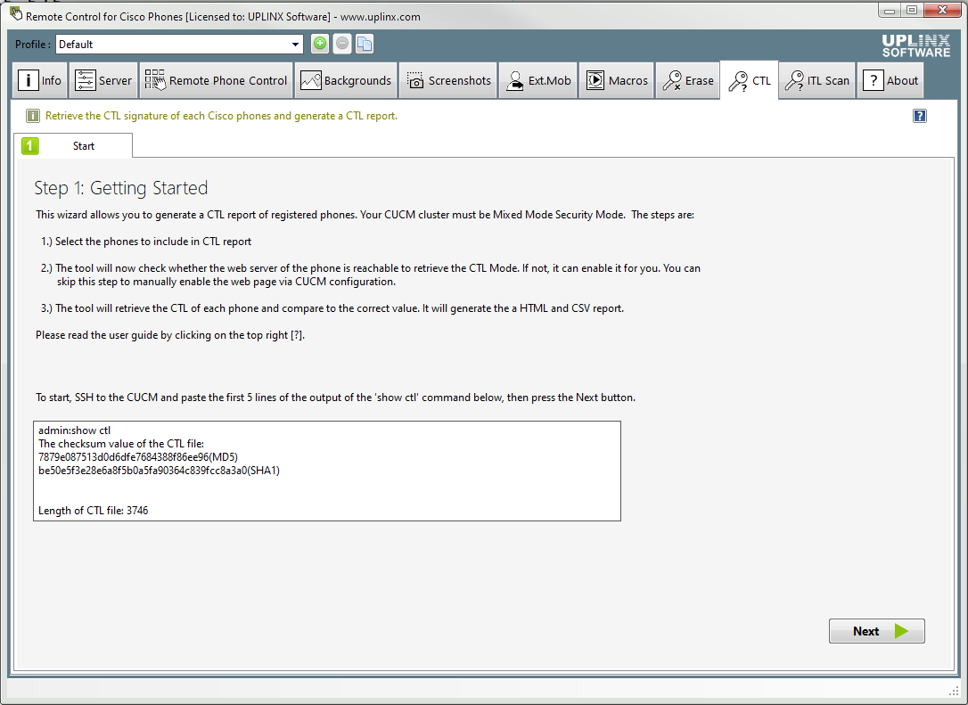This screenshot has height=705, width=968.
Task: Click the window resize grip in the status bar
Action: point(954,691)
